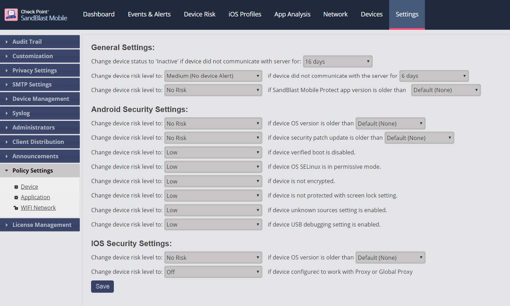The width and height of the screenshot is (510, 306).
Task: Expand Client Distribution section
Action: click(40, 142)
